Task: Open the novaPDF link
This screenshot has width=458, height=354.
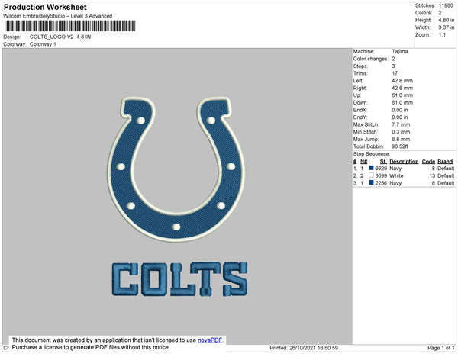Action: 210,340
